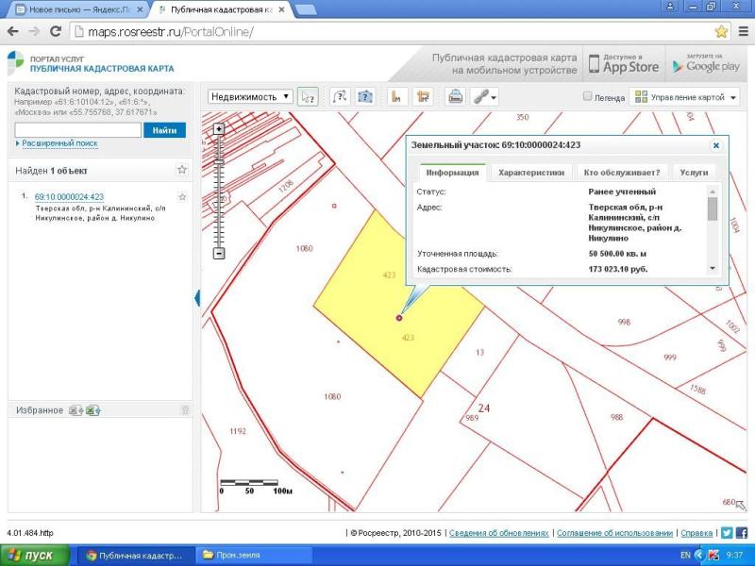This screenshot has width=755, height=566.
Task: Switch to the Характеристики tab
Action: pyautogui.click(x=531, y=173)
